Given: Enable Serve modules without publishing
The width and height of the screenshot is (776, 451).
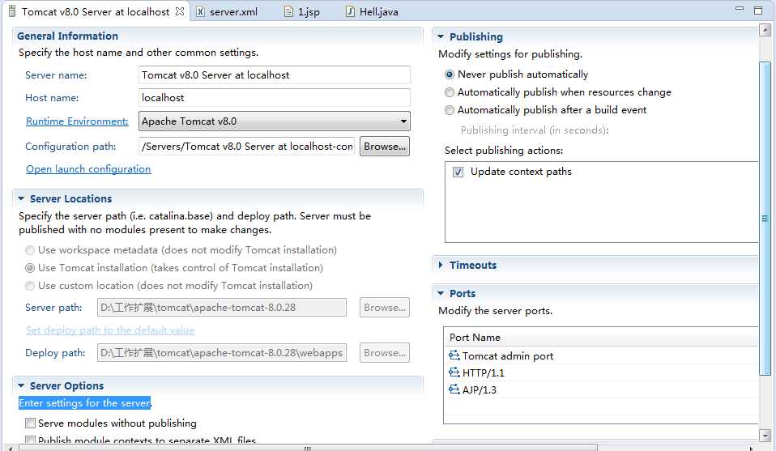Looking at the screenshot, I should pyautogui.click(x=30, y=423).
